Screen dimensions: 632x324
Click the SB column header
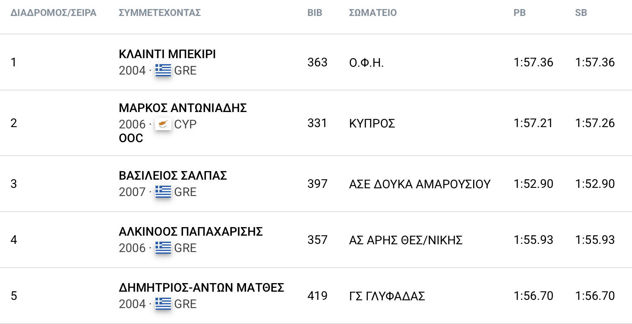tap(581, 13)
